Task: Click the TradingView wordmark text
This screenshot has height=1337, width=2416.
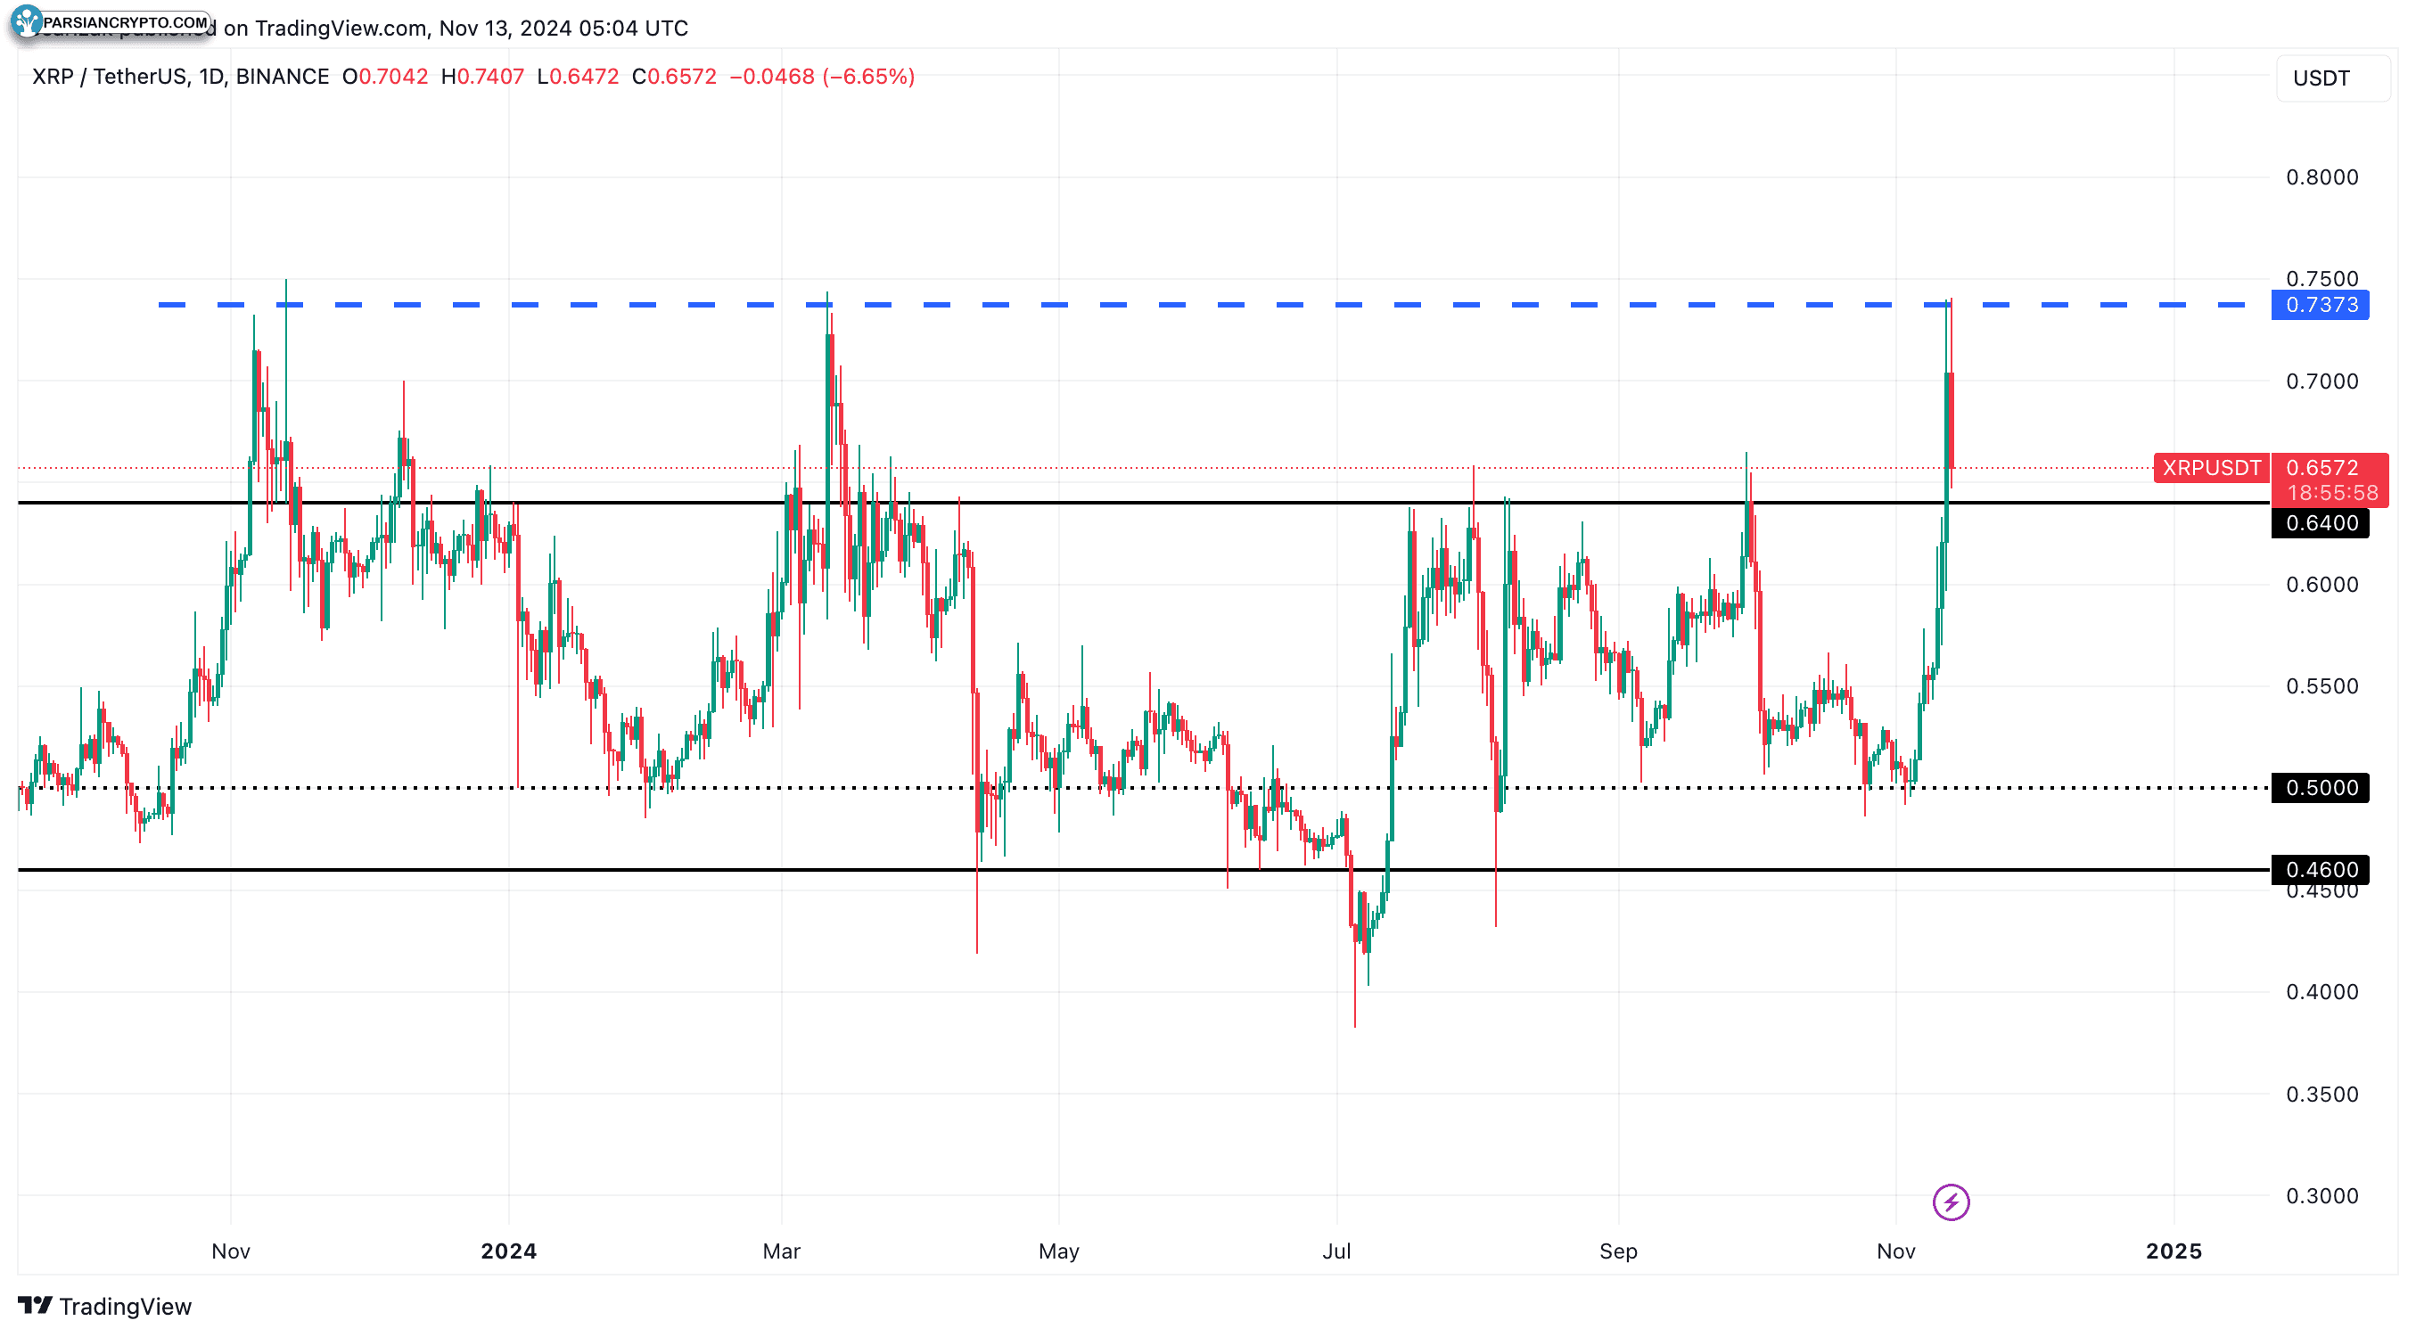Action: [x=125, y=1306]
